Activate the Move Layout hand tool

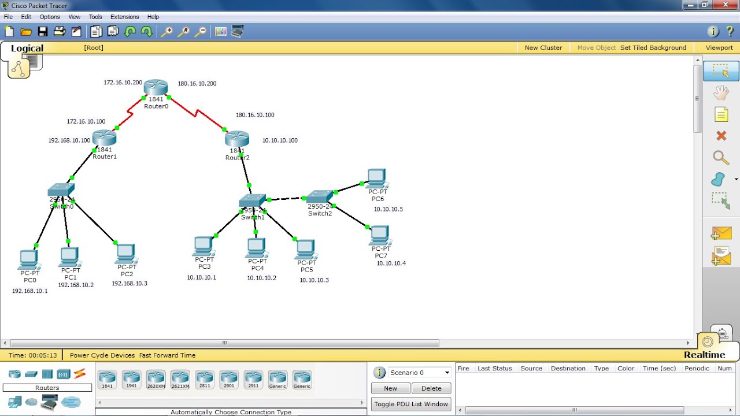pyautogui.click(x=721, y=92)
